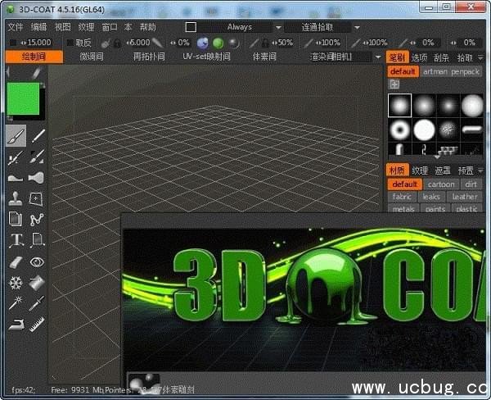Viewport: 491px width, 400px height.
Task: Open the 帮助 menu
Action: tap(148, 27)
